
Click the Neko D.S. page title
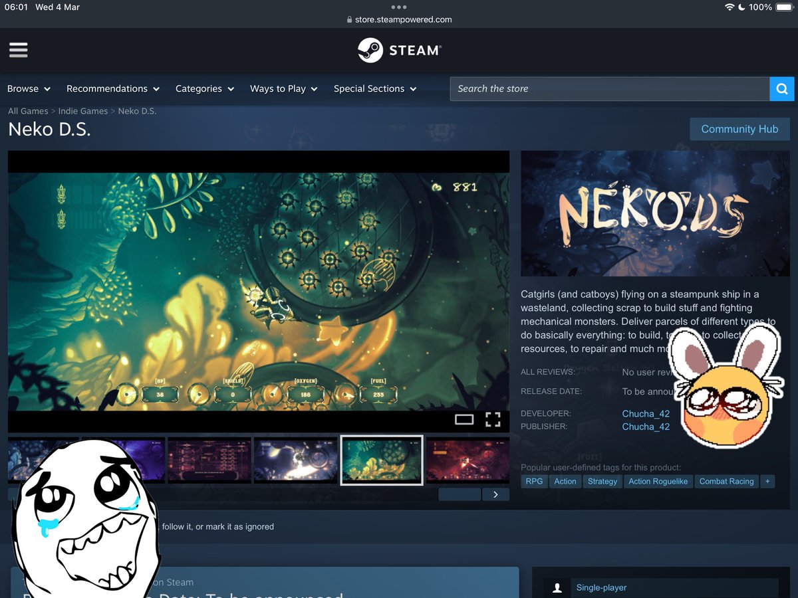(49, 130)
